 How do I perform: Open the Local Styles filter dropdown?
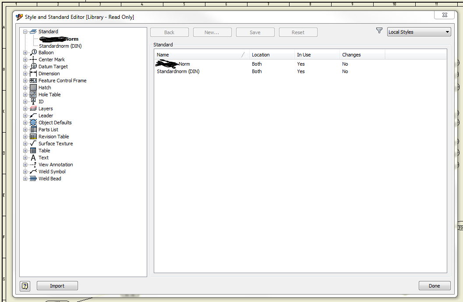(x=419, y=32)
